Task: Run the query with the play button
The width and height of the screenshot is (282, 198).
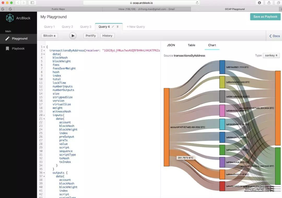Action: click(x=73, y=36)
